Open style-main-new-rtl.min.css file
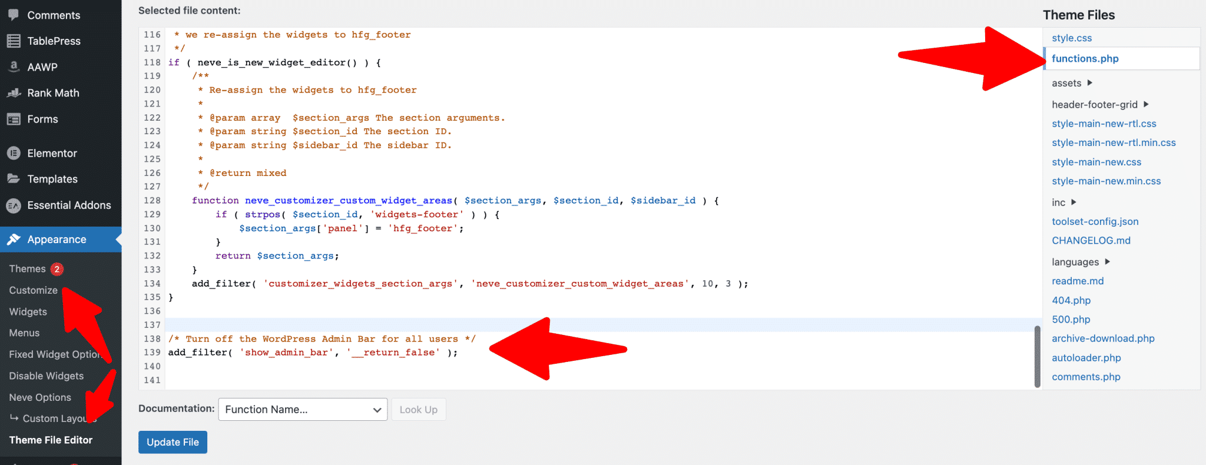Screen dimensions: 1206x465 coord(1114,142)
